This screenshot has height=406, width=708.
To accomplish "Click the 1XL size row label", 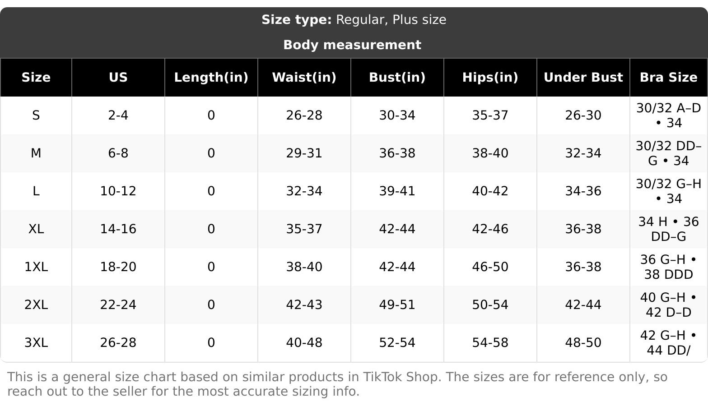I will coord(36,267).
